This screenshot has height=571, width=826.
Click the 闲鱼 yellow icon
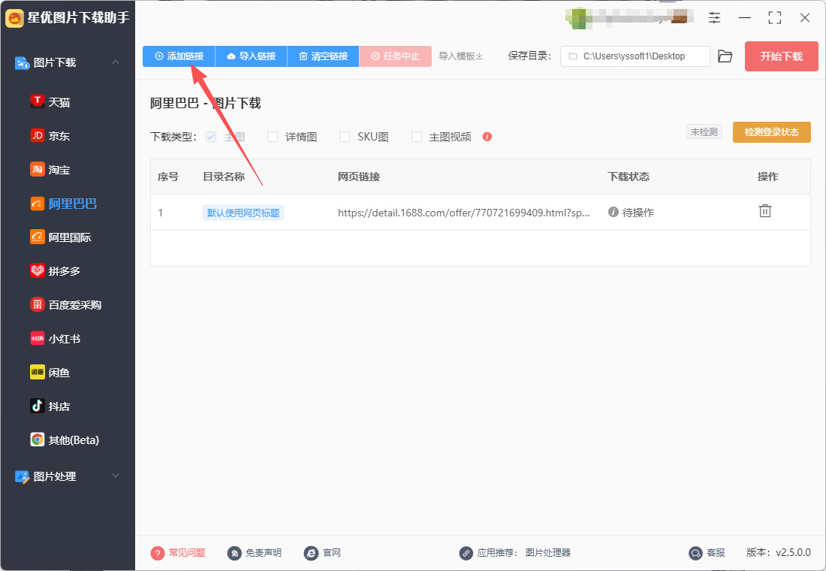[x=38, y=372]
